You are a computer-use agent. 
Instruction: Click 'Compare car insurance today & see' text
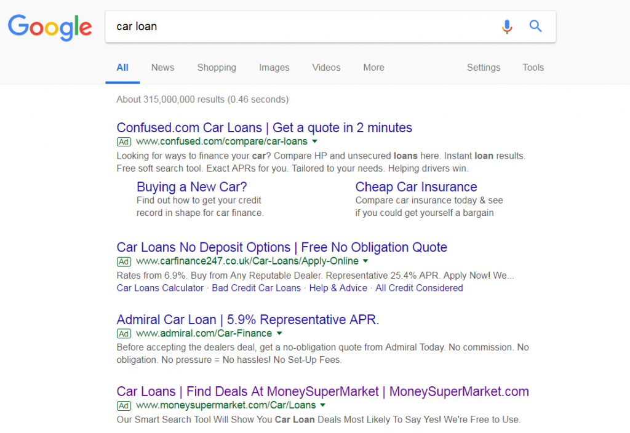pyautogui.click(x=429, y=207)
